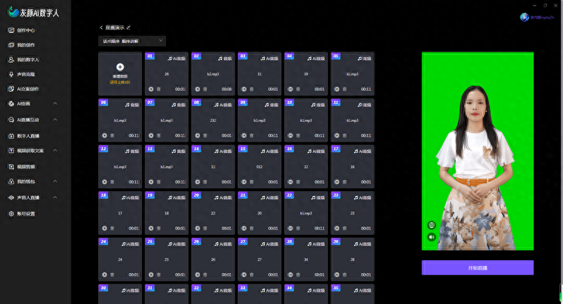Click the 232 label on clip 08
The image size is (563, 304).
213,121
